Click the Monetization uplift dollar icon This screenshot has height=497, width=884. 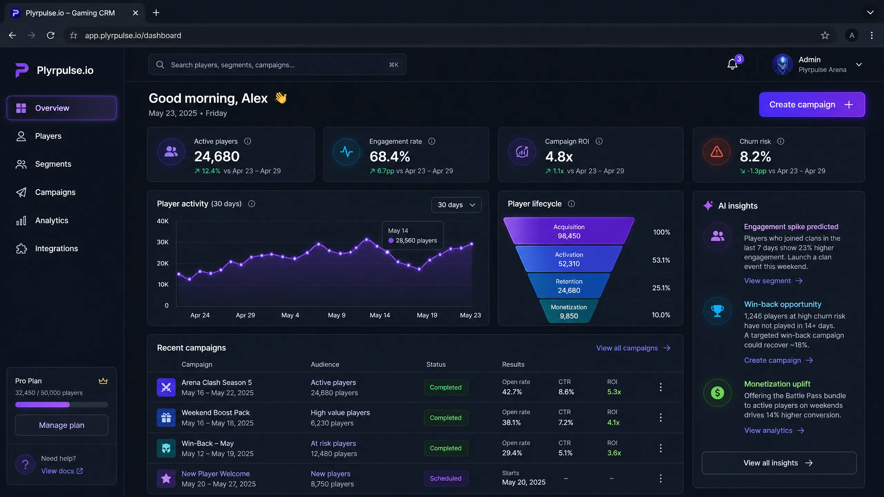[717, 393]
